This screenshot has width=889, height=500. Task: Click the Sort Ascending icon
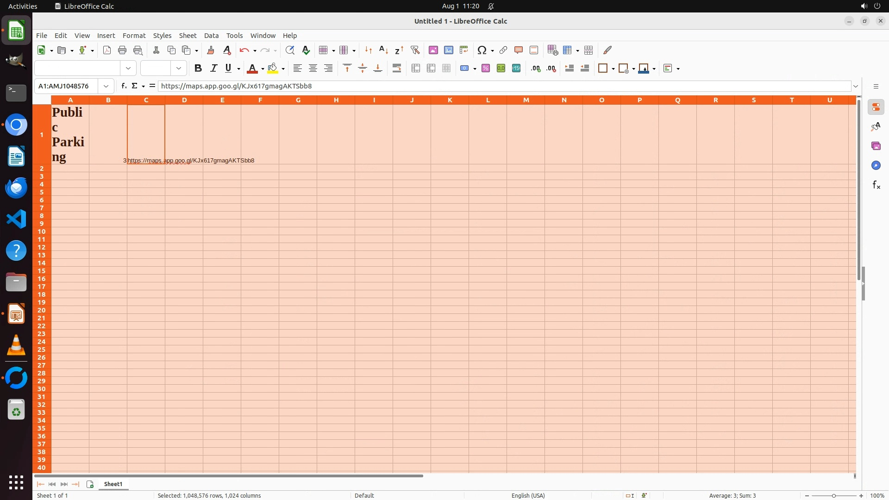(x=383, y=50)
